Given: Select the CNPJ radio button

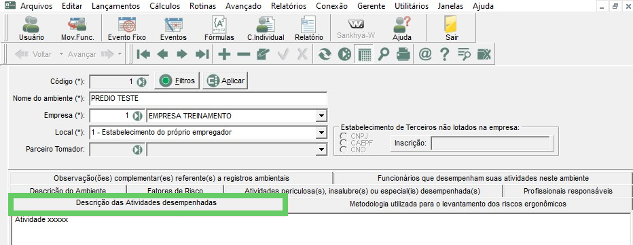Looking at the screenshot, I should click(x=344, y=136).
